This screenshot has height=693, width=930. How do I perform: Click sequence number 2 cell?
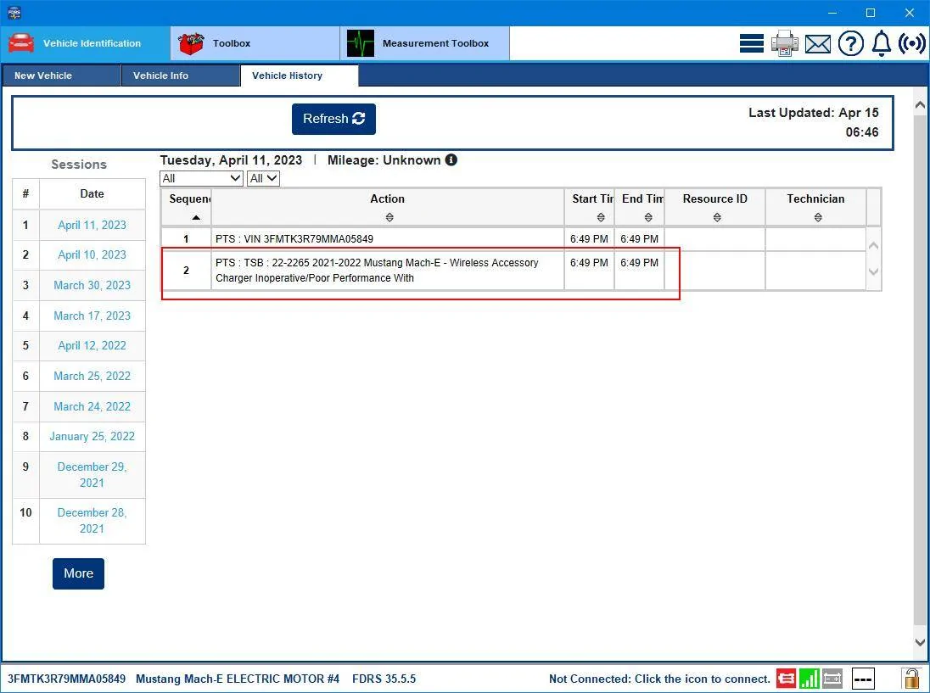[x=186, y=271]
